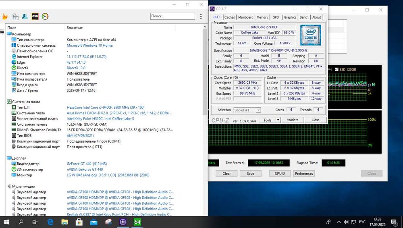Click the РУС language indicator in tray
403x228 pixels.
(x=362, y=222)
